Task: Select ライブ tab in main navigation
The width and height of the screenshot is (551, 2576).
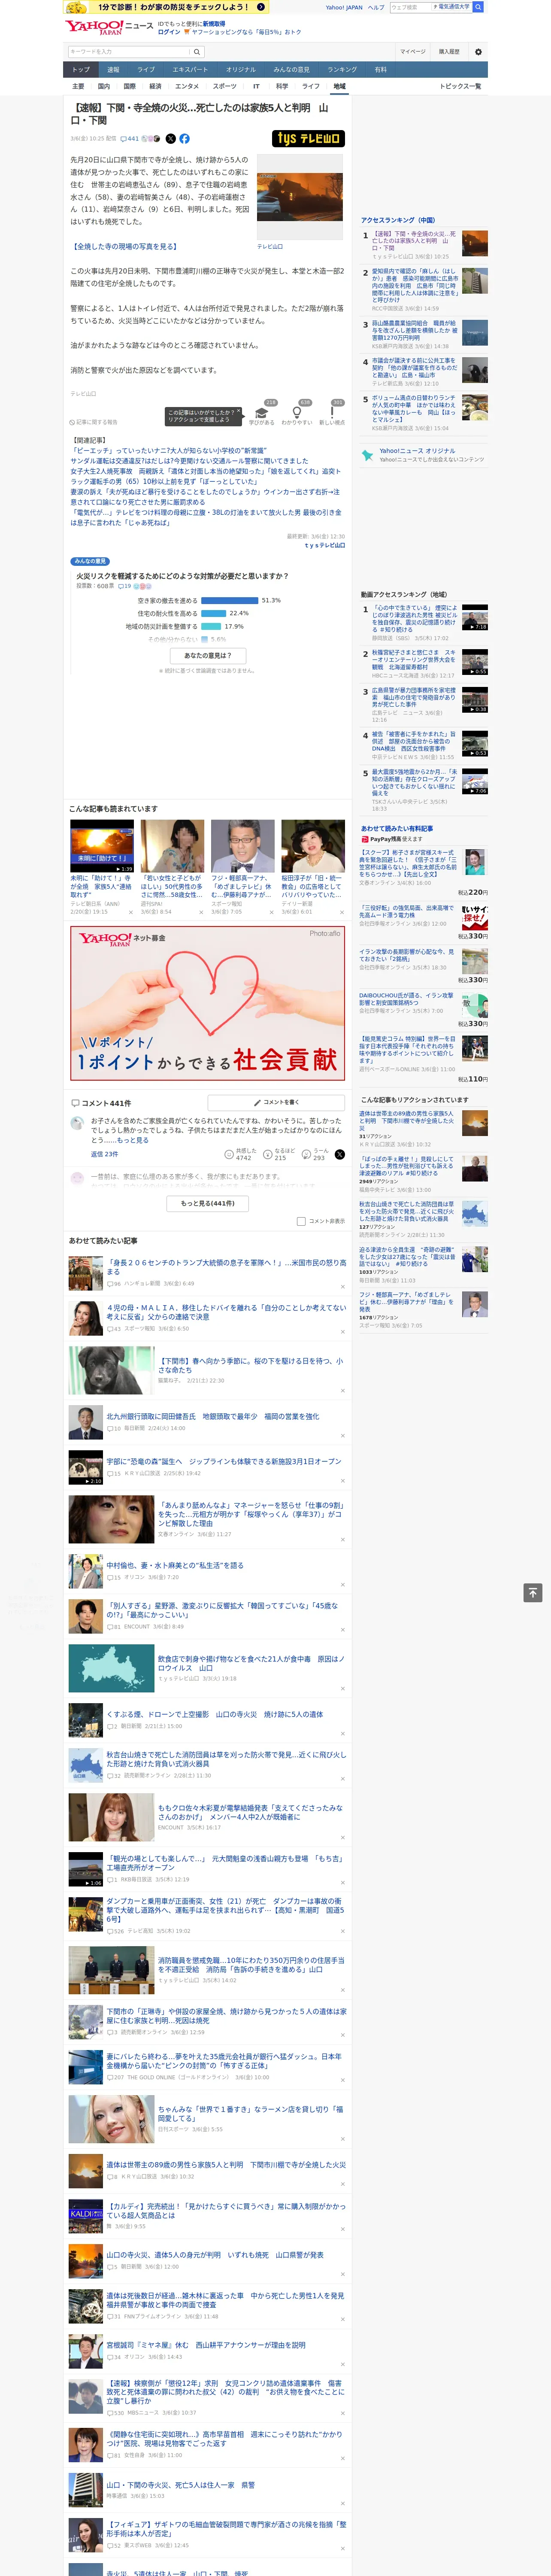Action: (x=146, y=70)
